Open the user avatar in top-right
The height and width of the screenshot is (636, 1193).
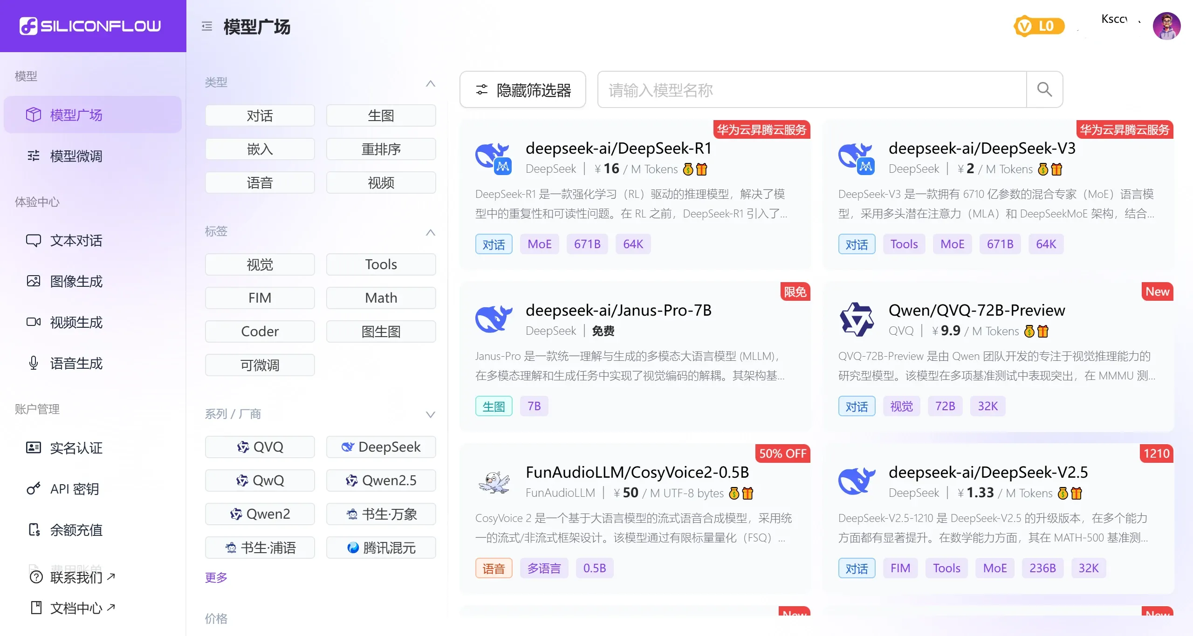point(1166,27)
